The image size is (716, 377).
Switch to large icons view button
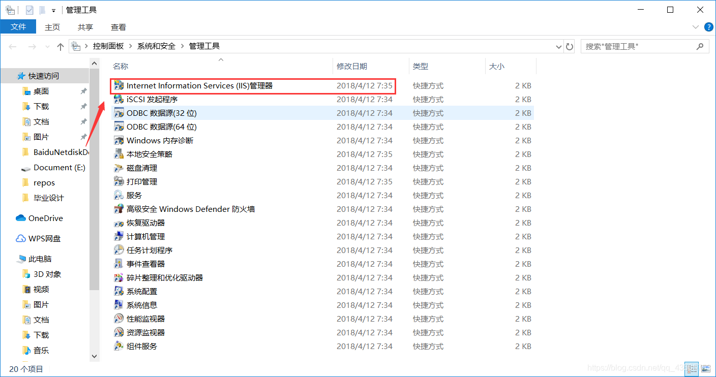point(705,368)
